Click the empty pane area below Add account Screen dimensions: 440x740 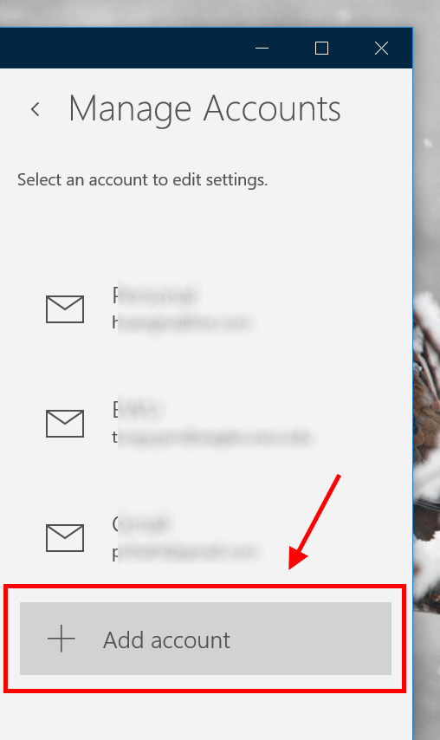[205, 717]
